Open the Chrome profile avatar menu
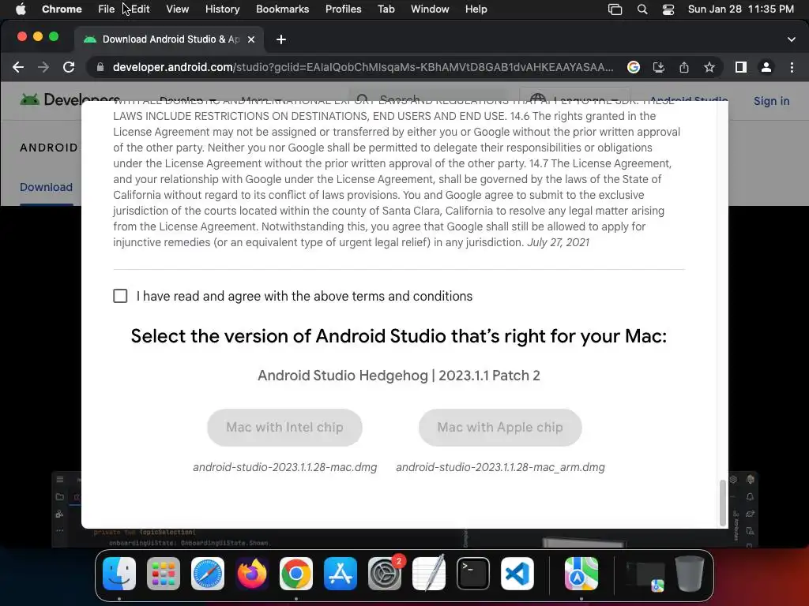 point(766,67)
